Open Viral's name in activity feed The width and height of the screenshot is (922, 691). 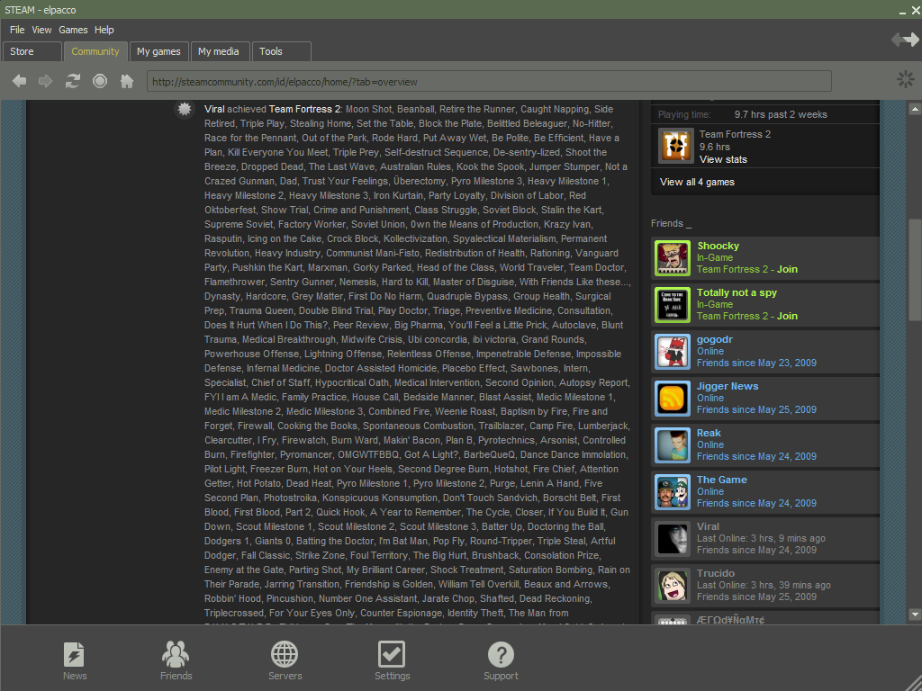(214, 109)
